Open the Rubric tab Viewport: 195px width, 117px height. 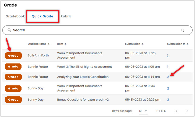point(66,16)
